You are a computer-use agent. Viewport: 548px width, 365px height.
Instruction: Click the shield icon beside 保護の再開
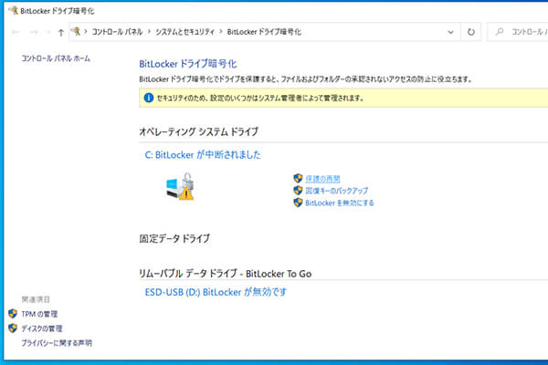click(x=298, y=179)
